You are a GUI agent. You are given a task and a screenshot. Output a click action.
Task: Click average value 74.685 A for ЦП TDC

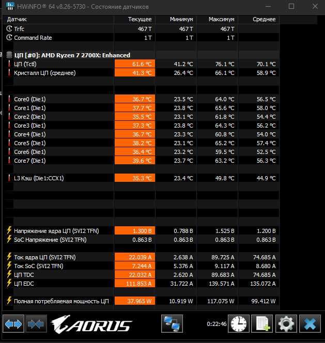265,275
